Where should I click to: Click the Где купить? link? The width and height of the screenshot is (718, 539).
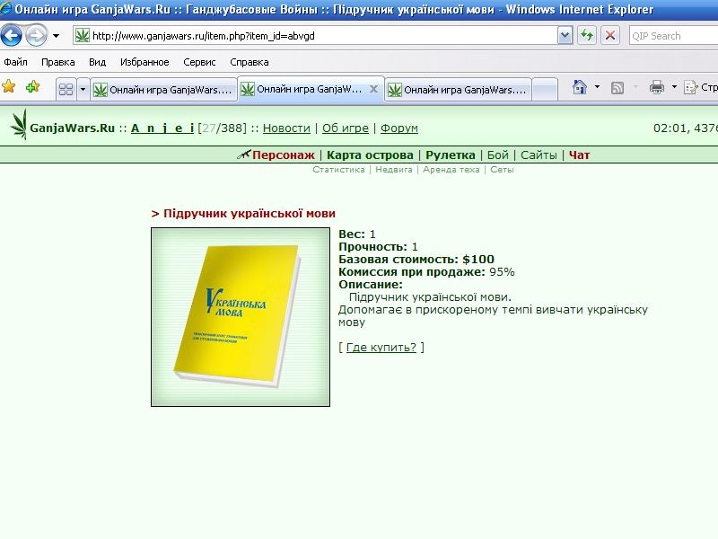pos(381,348)
